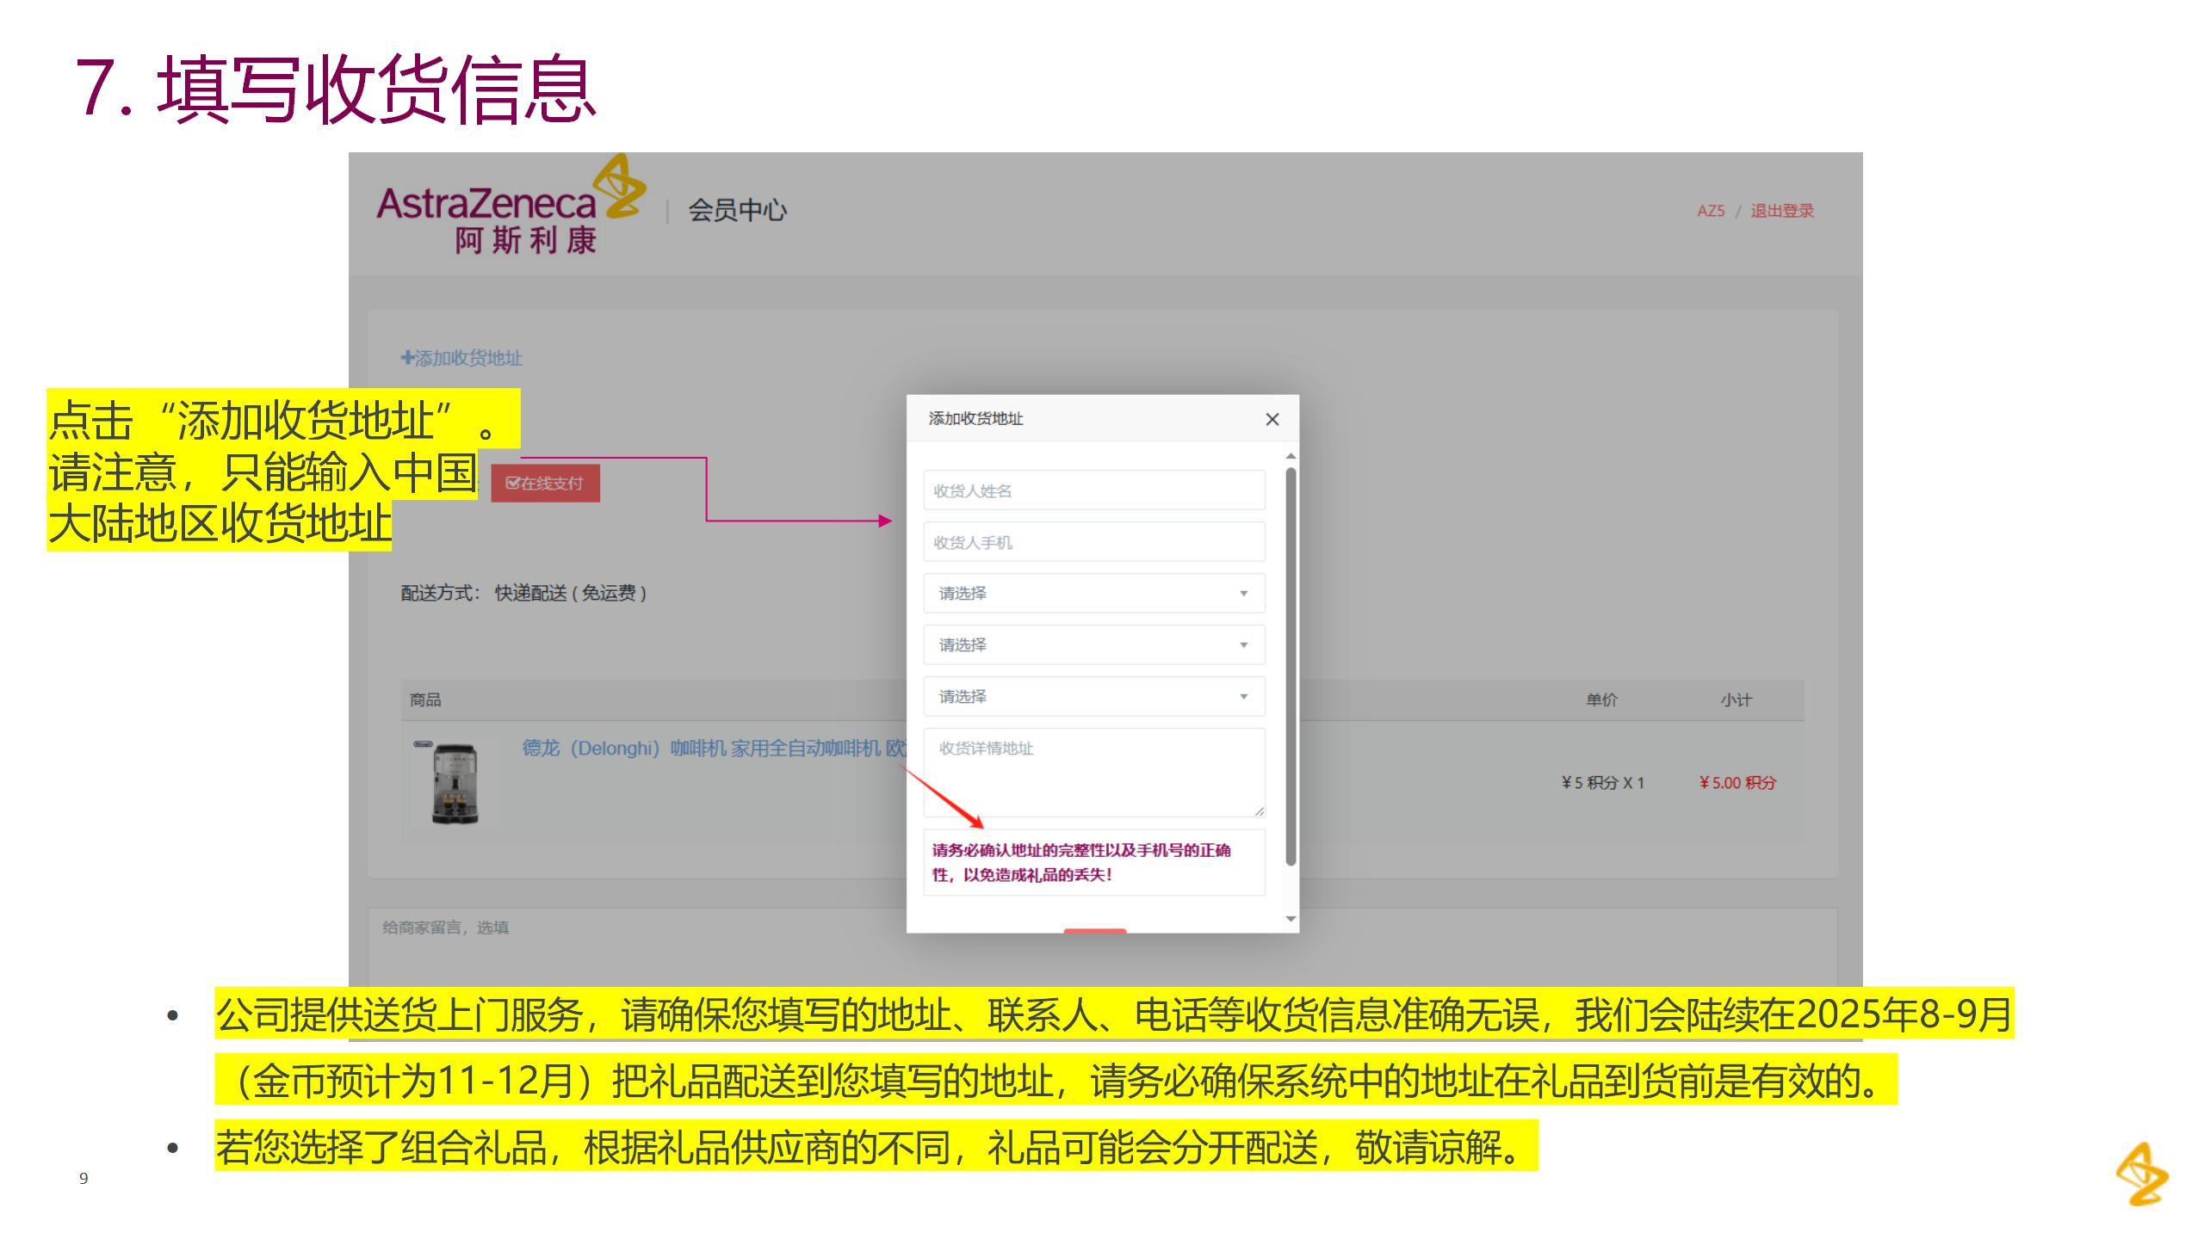Click the scroll down arrow in dialog

1291,919
